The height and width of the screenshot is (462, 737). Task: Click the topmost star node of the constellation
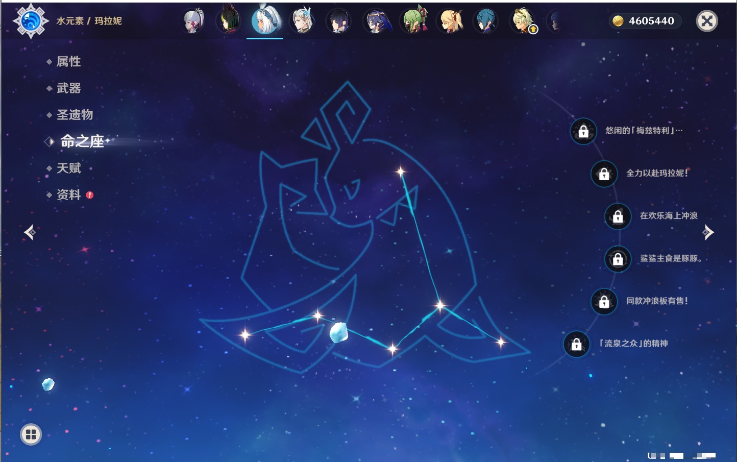coord(401,172)
